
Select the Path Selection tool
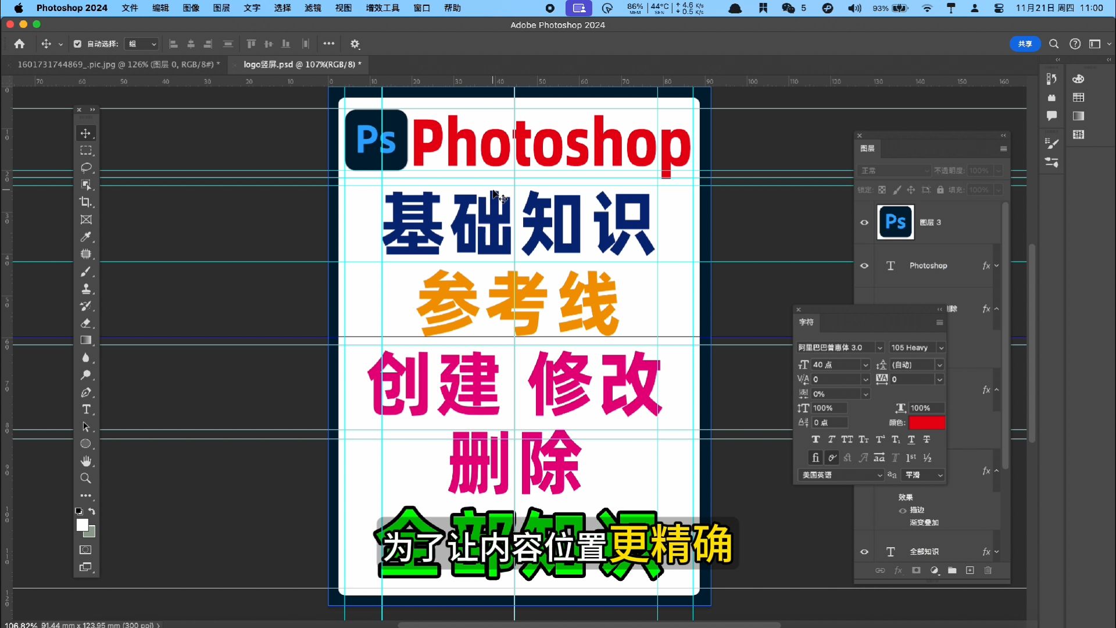(x=86, y=427)
